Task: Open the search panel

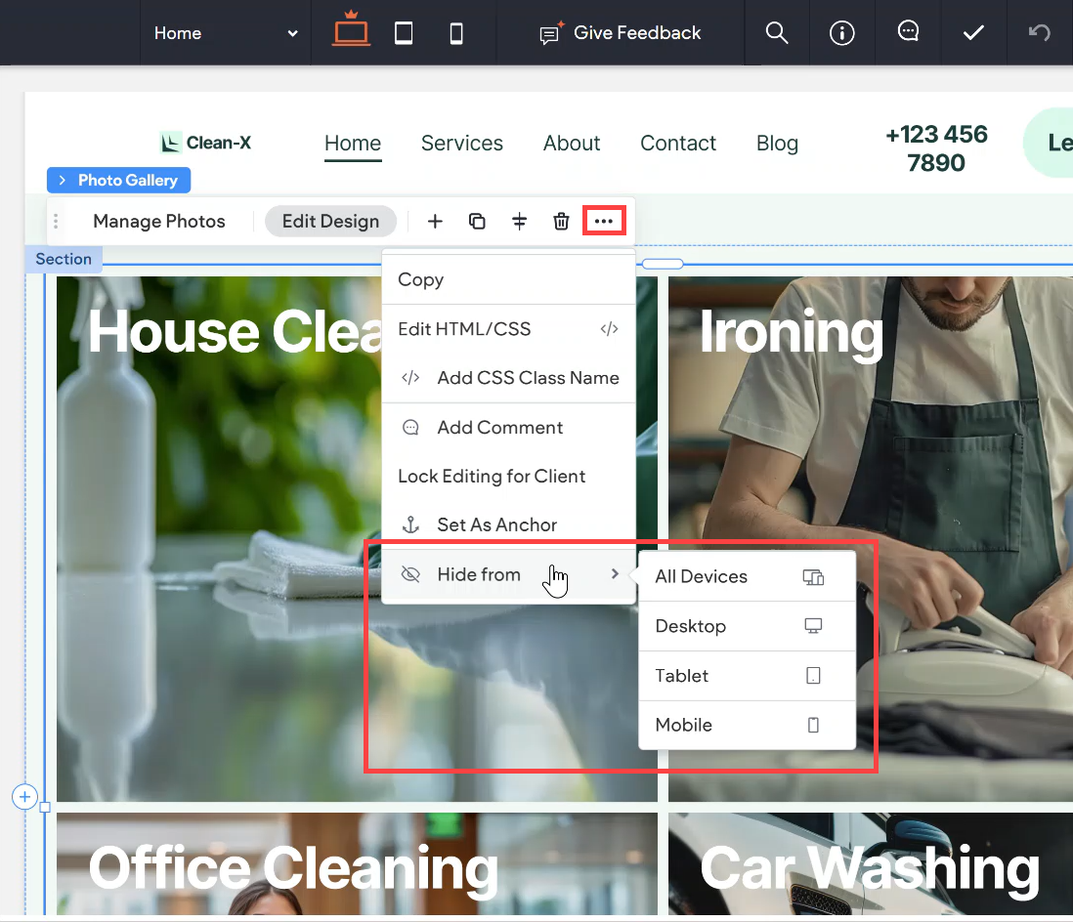Action: pos(776,32)
